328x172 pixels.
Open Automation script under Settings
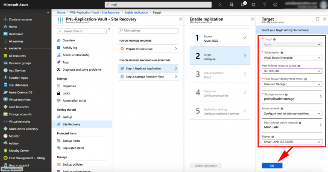pyautogui.click(x=74, y=101)
